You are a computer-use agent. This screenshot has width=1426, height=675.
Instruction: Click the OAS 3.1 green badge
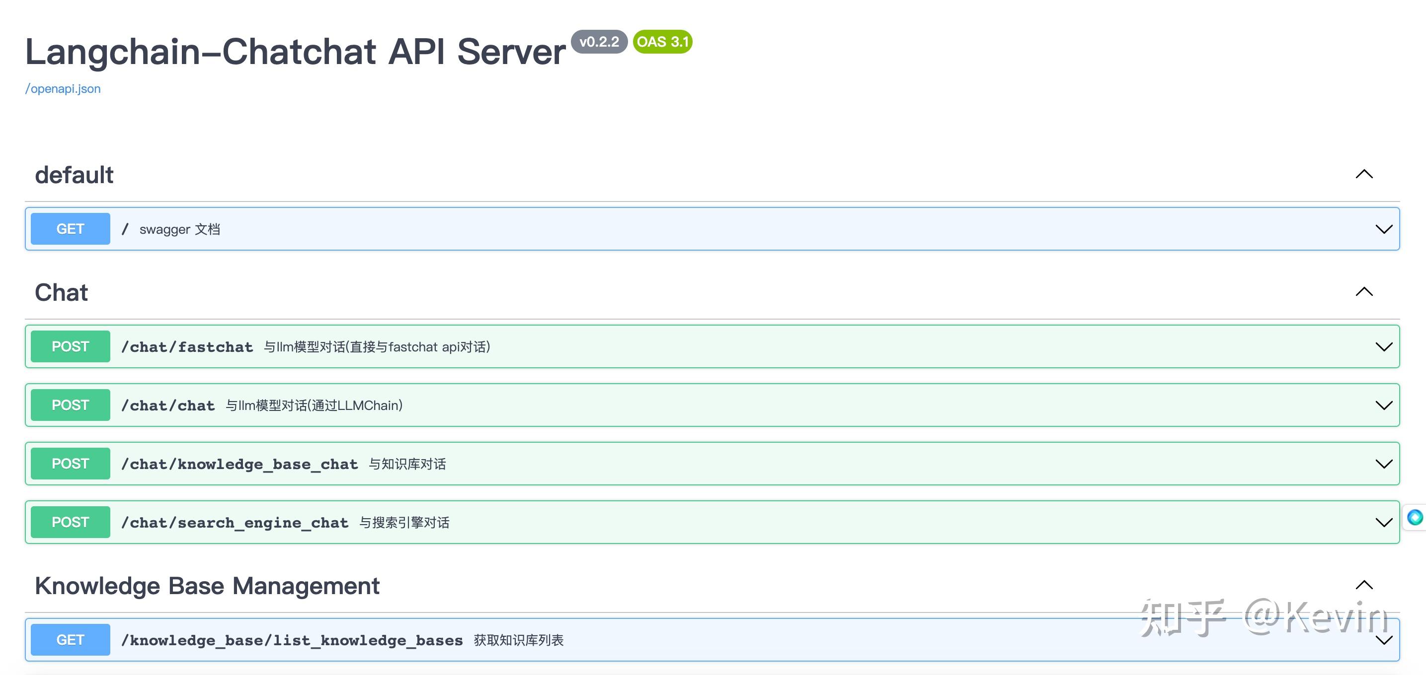click(663, 42)
